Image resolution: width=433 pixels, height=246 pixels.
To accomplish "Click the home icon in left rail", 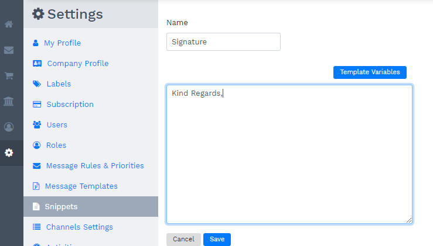I will point(9,25).
